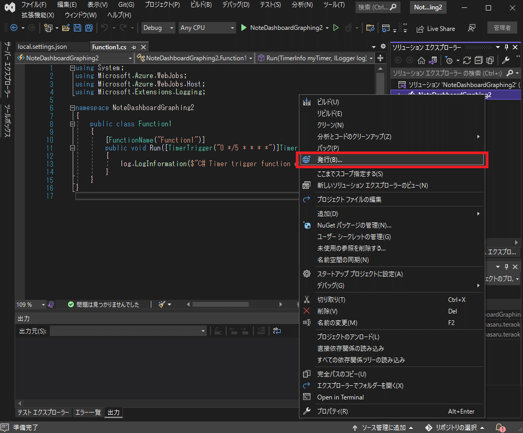
Task: Click the New Project toolbar icon
Action: click(x=48, y=28)
